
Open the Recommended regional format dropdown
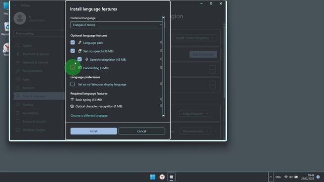[x=196, y=131]
